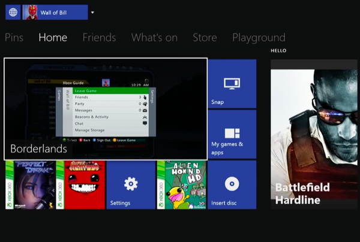
Task: Click the Xbox Guide title text
Action: 73,83
